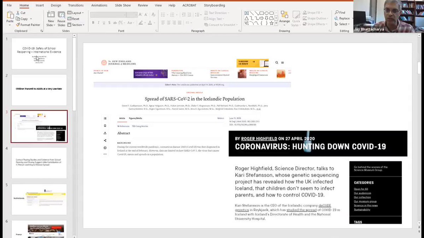Open the Shape Effects dropdown

315,24
